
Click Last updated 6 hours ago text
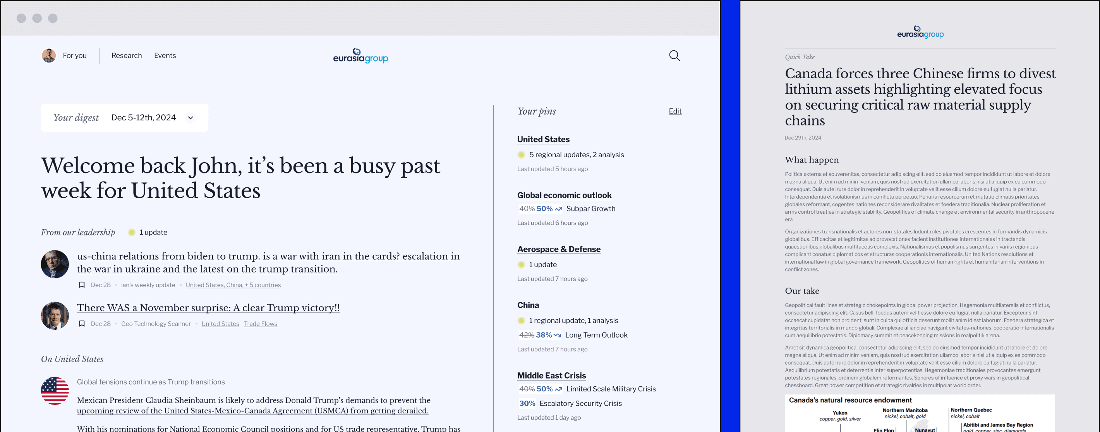point(553,223)
